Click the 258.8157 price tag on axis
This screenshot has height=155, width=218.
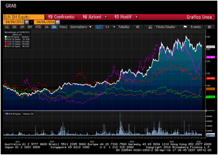[211, 47]
